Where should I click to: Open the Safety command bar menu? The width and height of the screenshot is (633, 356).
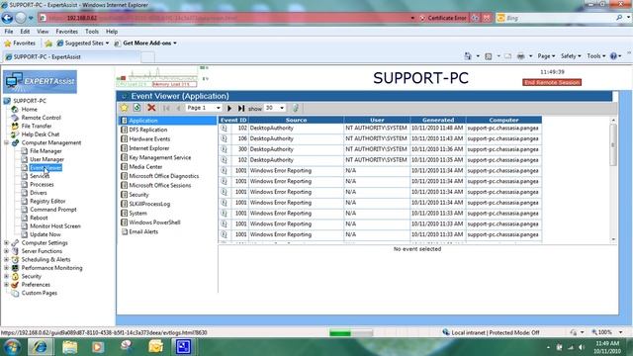(571, 56)
